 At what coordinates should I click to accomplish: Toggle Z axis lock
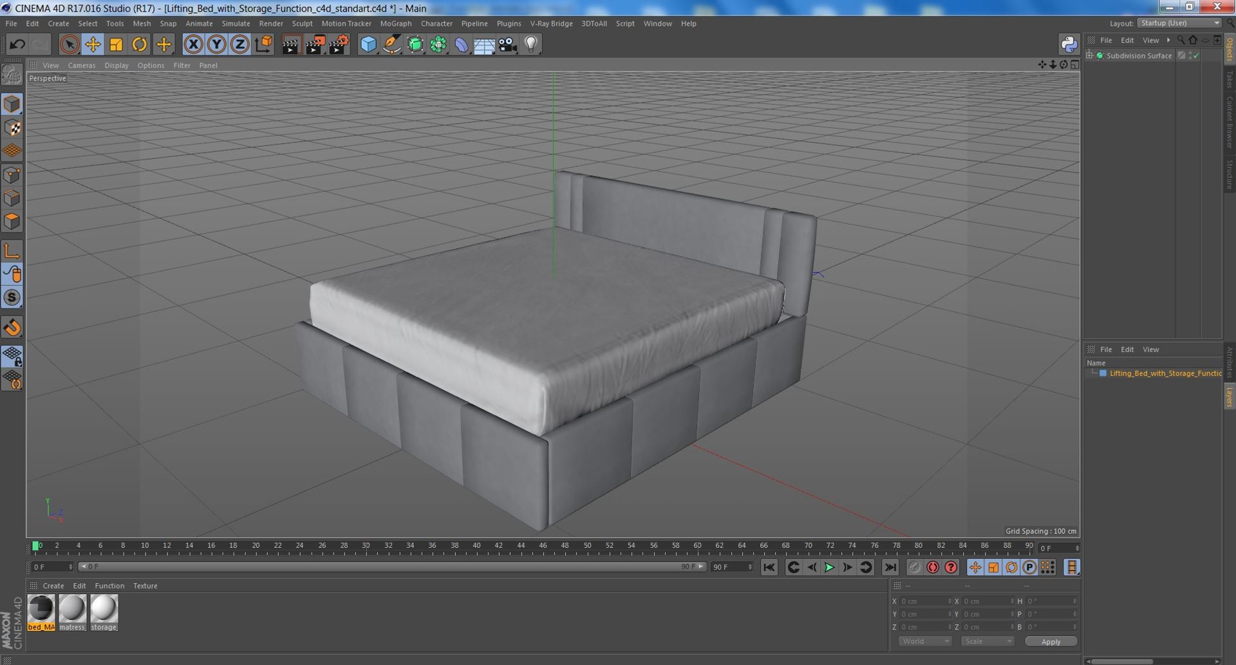point(240,44)
